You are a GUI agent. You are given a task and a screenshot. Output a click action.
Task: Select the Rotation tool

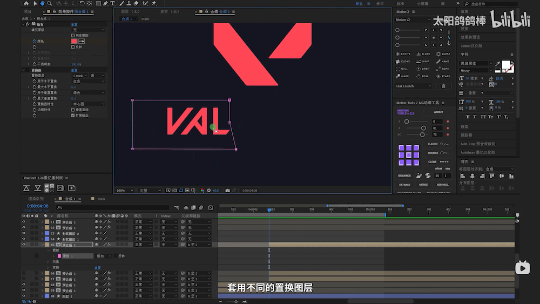(x=82, y=3)
